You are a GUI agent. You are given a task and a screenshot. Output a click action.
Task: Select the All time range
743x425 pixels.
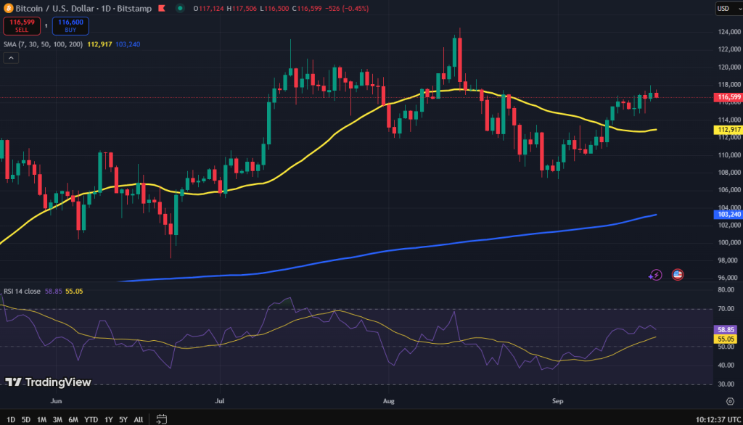(139, 419)
